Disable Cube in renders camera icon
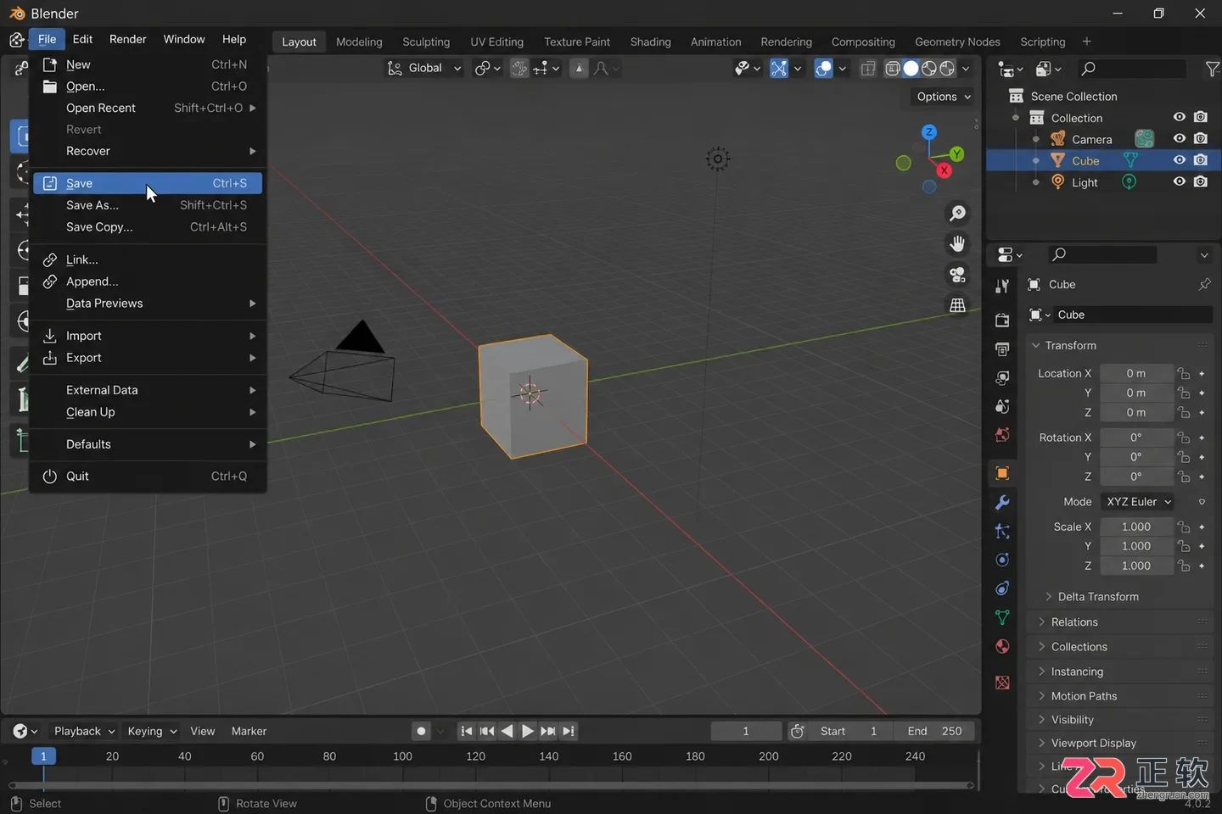 (1200, 159)
